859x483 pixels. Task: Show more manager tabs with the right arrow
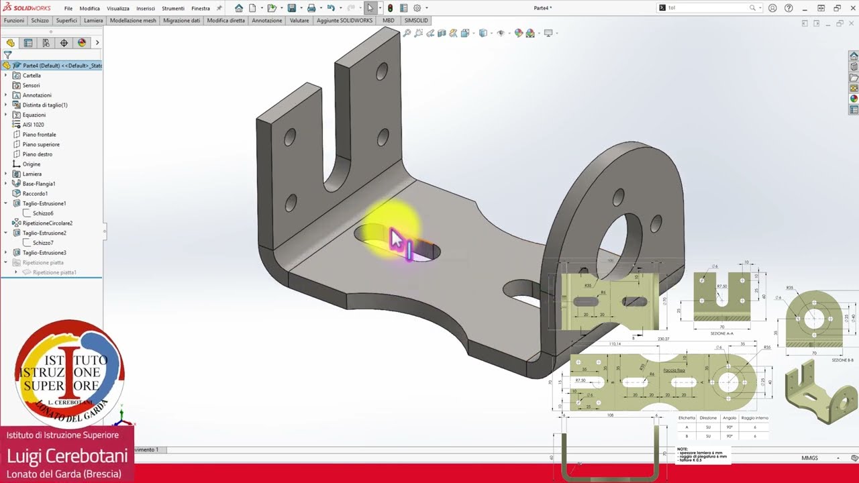click(97, 43)
